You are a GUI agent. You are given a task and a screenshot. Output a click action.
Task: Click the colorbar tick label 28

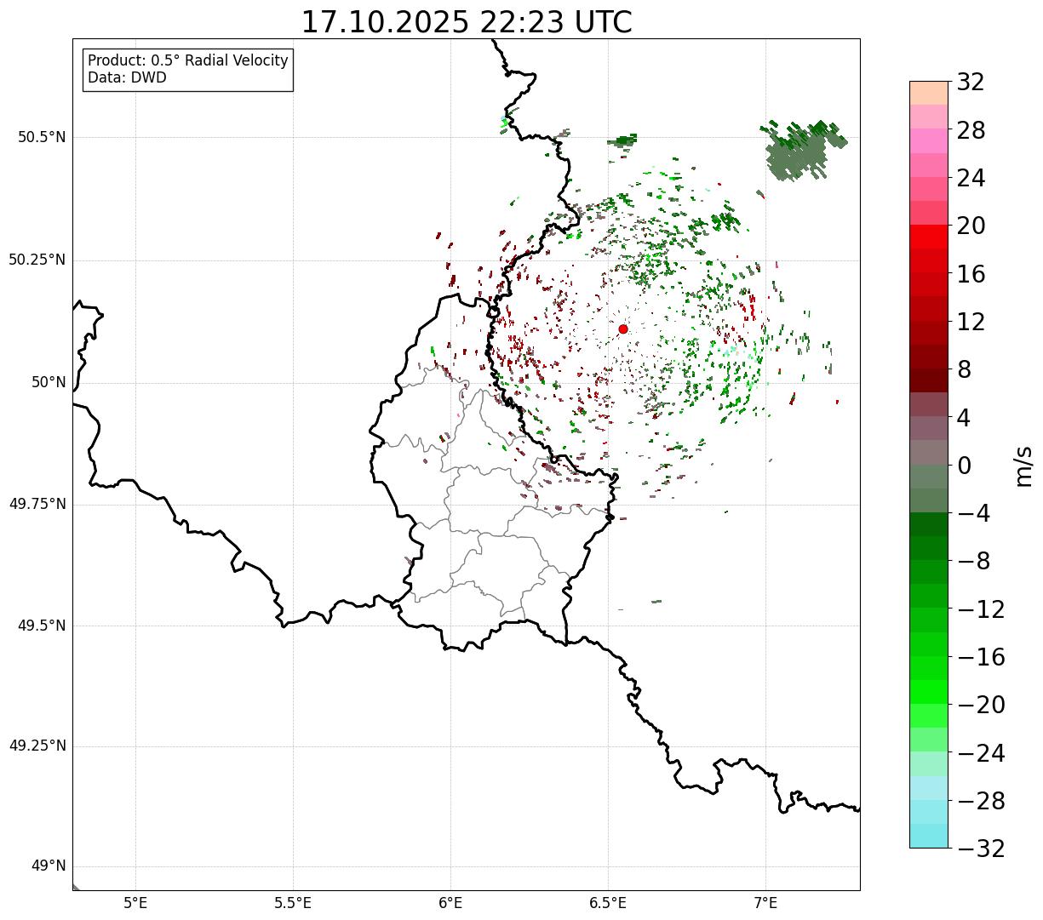pyautogui.click(x=971, y=130)
